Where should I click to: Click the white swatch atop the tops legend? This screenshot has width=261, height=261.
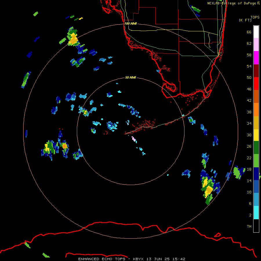pos(256,32)
